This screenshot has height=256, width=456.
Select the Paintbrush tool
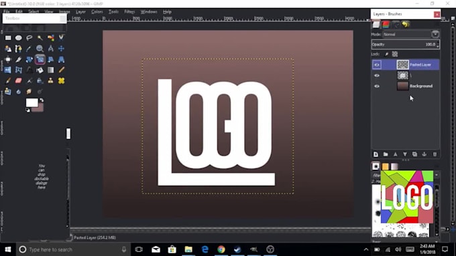[8, 81]
